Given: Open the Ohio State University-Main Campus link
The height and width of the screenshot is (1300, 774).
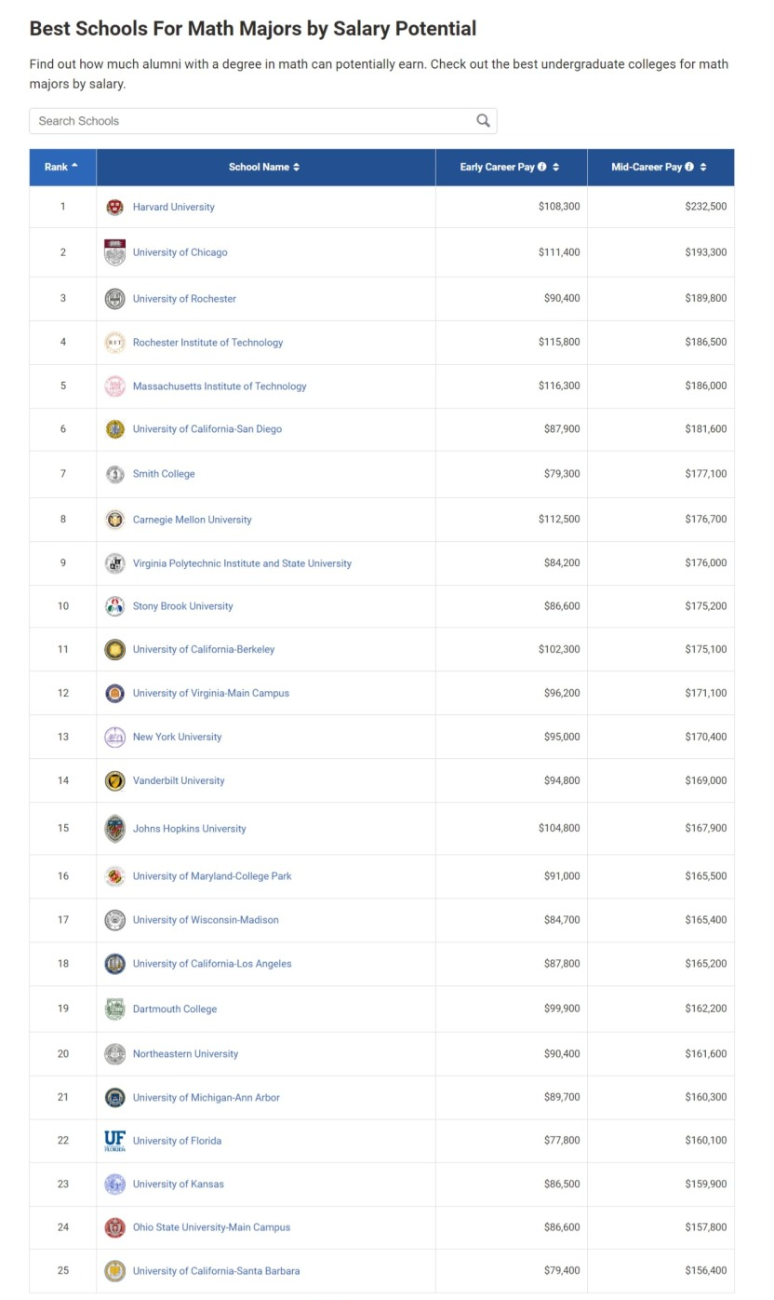Looking at the screenshot, I should [212, 1227].
